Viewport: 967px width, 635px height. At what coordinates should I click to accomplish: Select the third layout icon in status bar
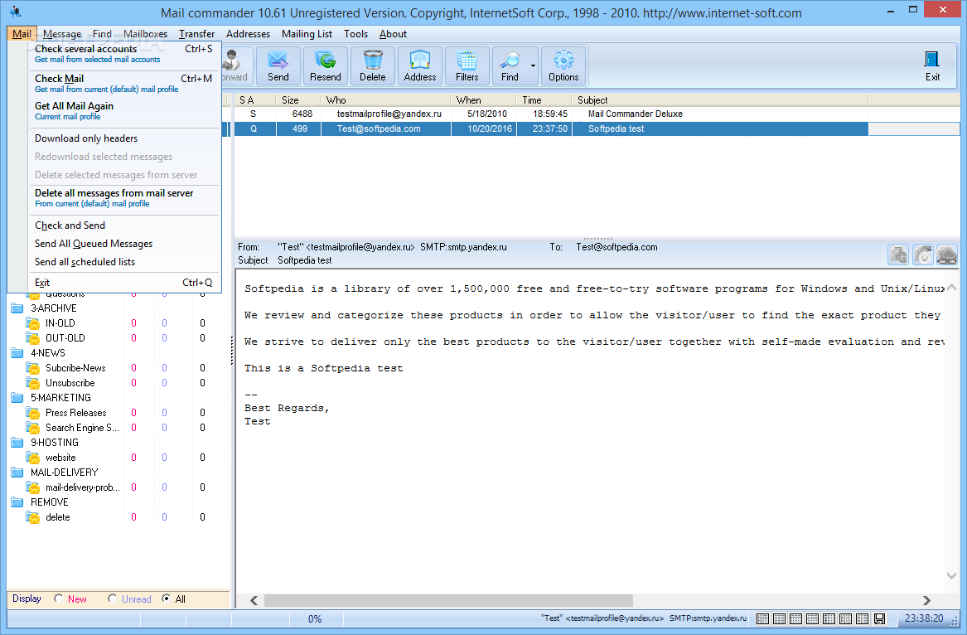[796, 618]
